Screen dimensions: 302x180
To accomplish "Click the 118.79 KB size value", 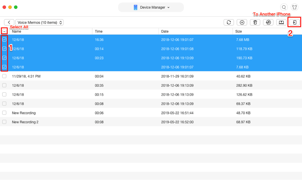I will point(244,49).
